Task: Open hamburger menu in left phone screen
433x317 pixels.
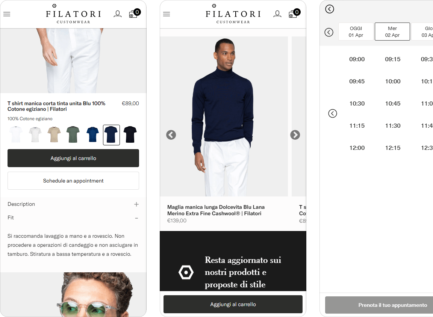Action: (x=7, y=14)
